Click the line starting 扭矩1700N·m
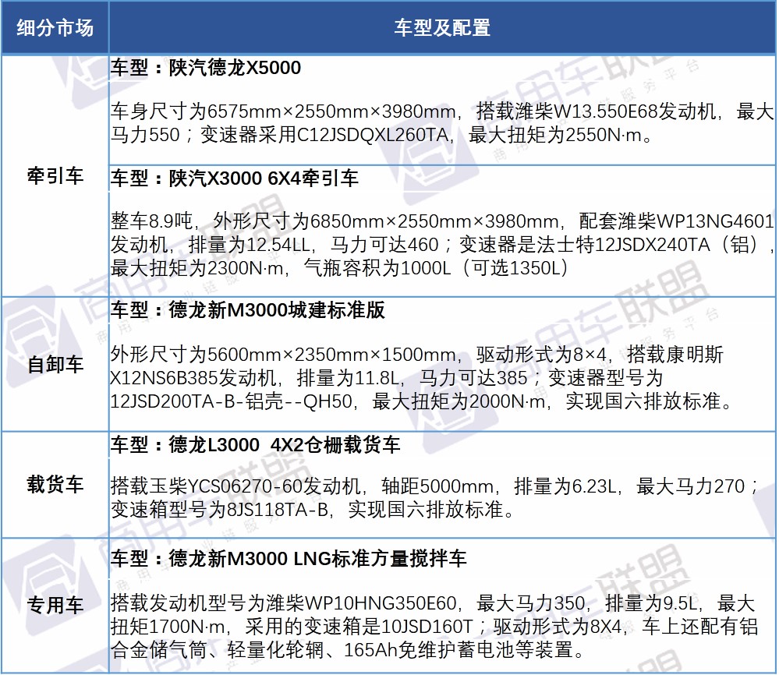779x675 pixels. pyautogui.click(x=434, y=627)
